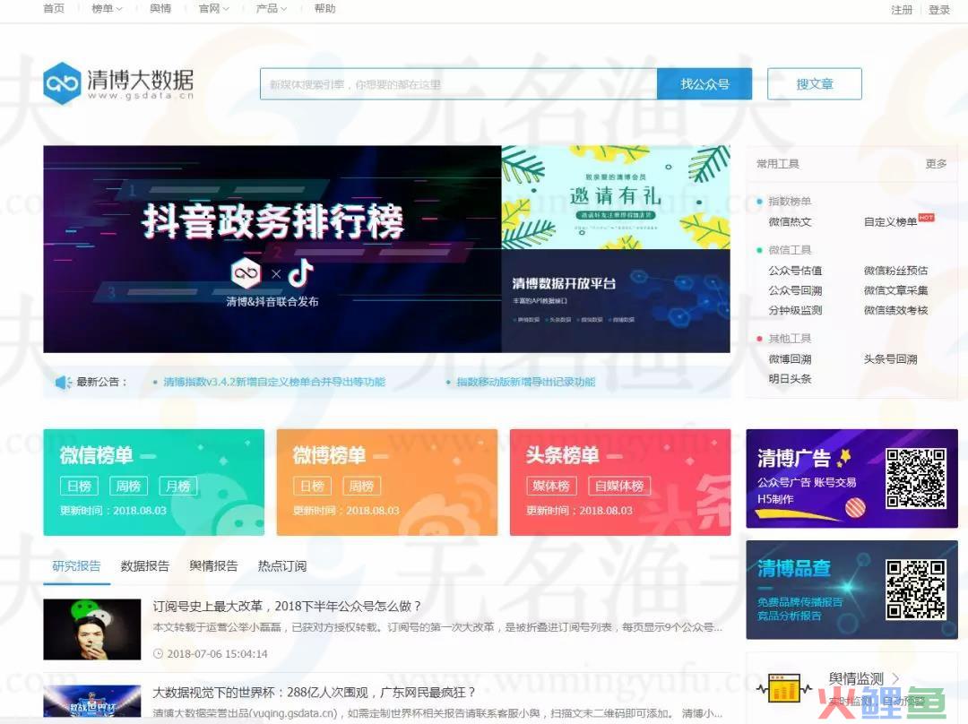Viewport: 968px width, 724px height.
Task: Click the clock icon beside 2018-07-06 timestamp
Action: [158, 653]
